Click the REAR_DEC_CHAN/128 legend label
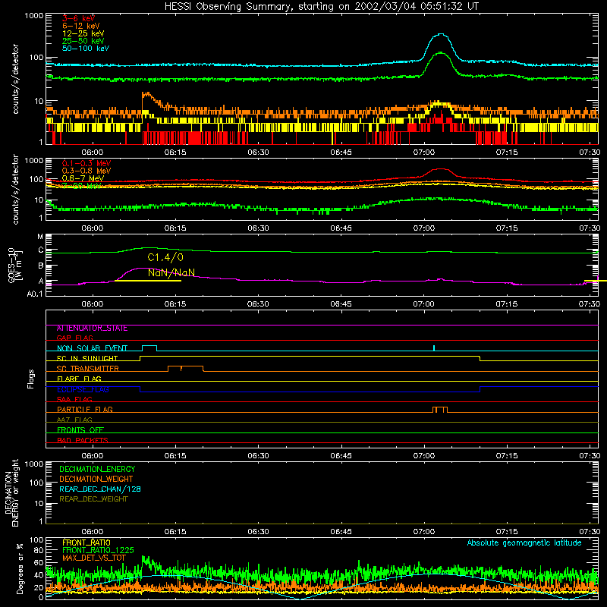 click(100, 489)
